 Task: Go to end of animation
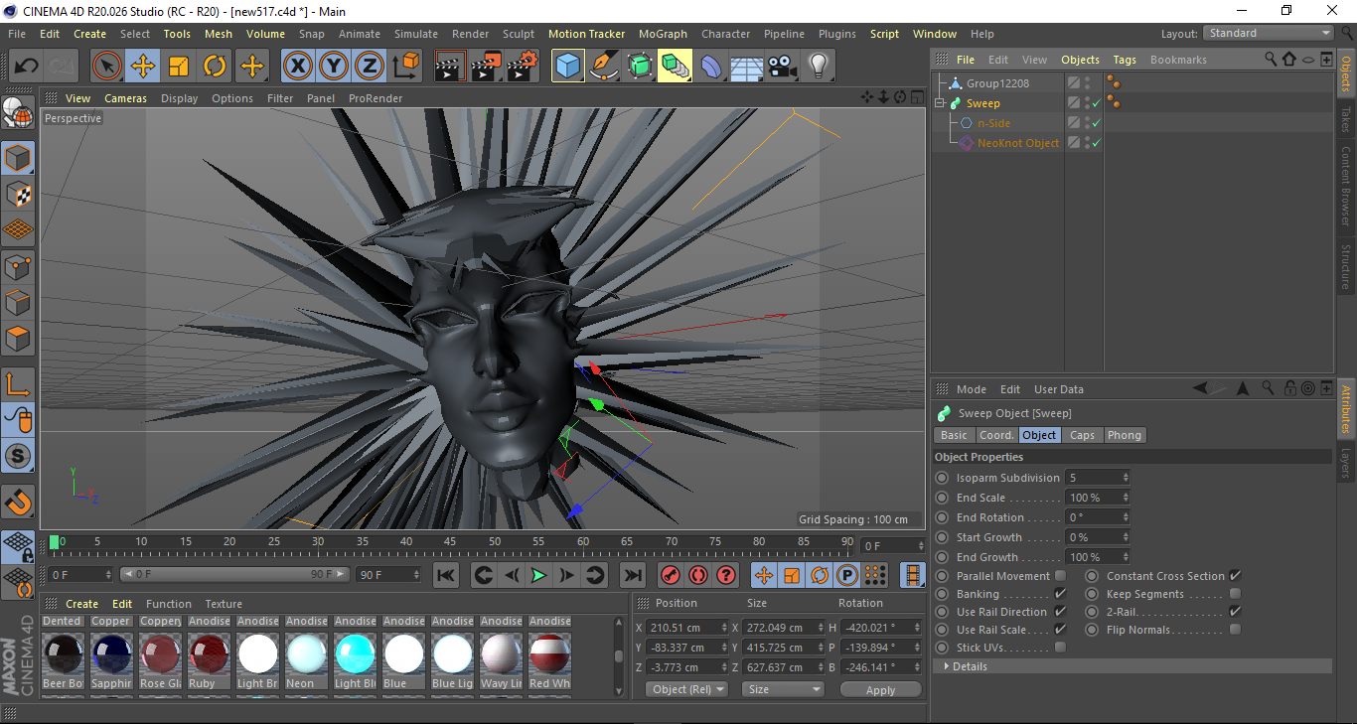[632, 575]
